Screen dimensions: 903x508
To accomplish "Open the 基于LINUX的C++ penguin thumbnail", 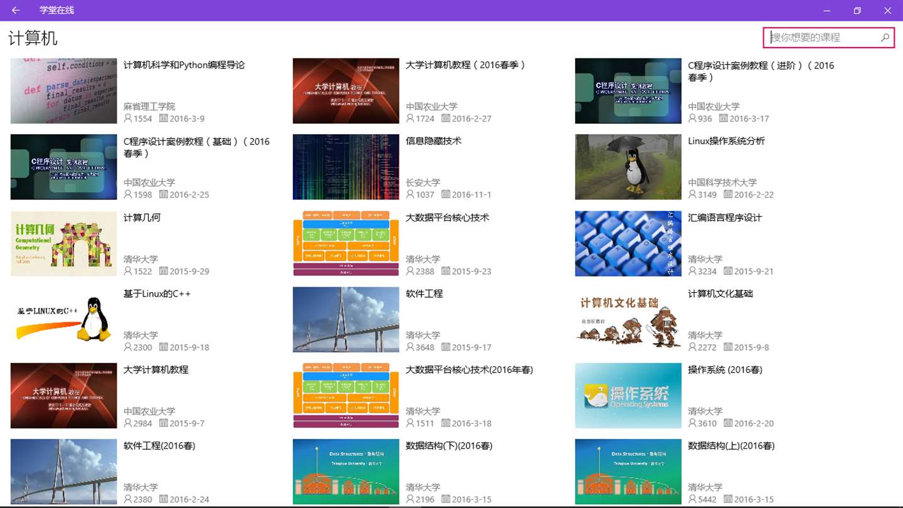I will [x=64, y=319].
